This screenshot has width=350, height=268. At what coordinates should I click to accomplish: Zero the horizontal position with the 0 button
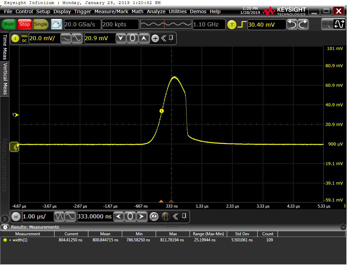point(130,216)
